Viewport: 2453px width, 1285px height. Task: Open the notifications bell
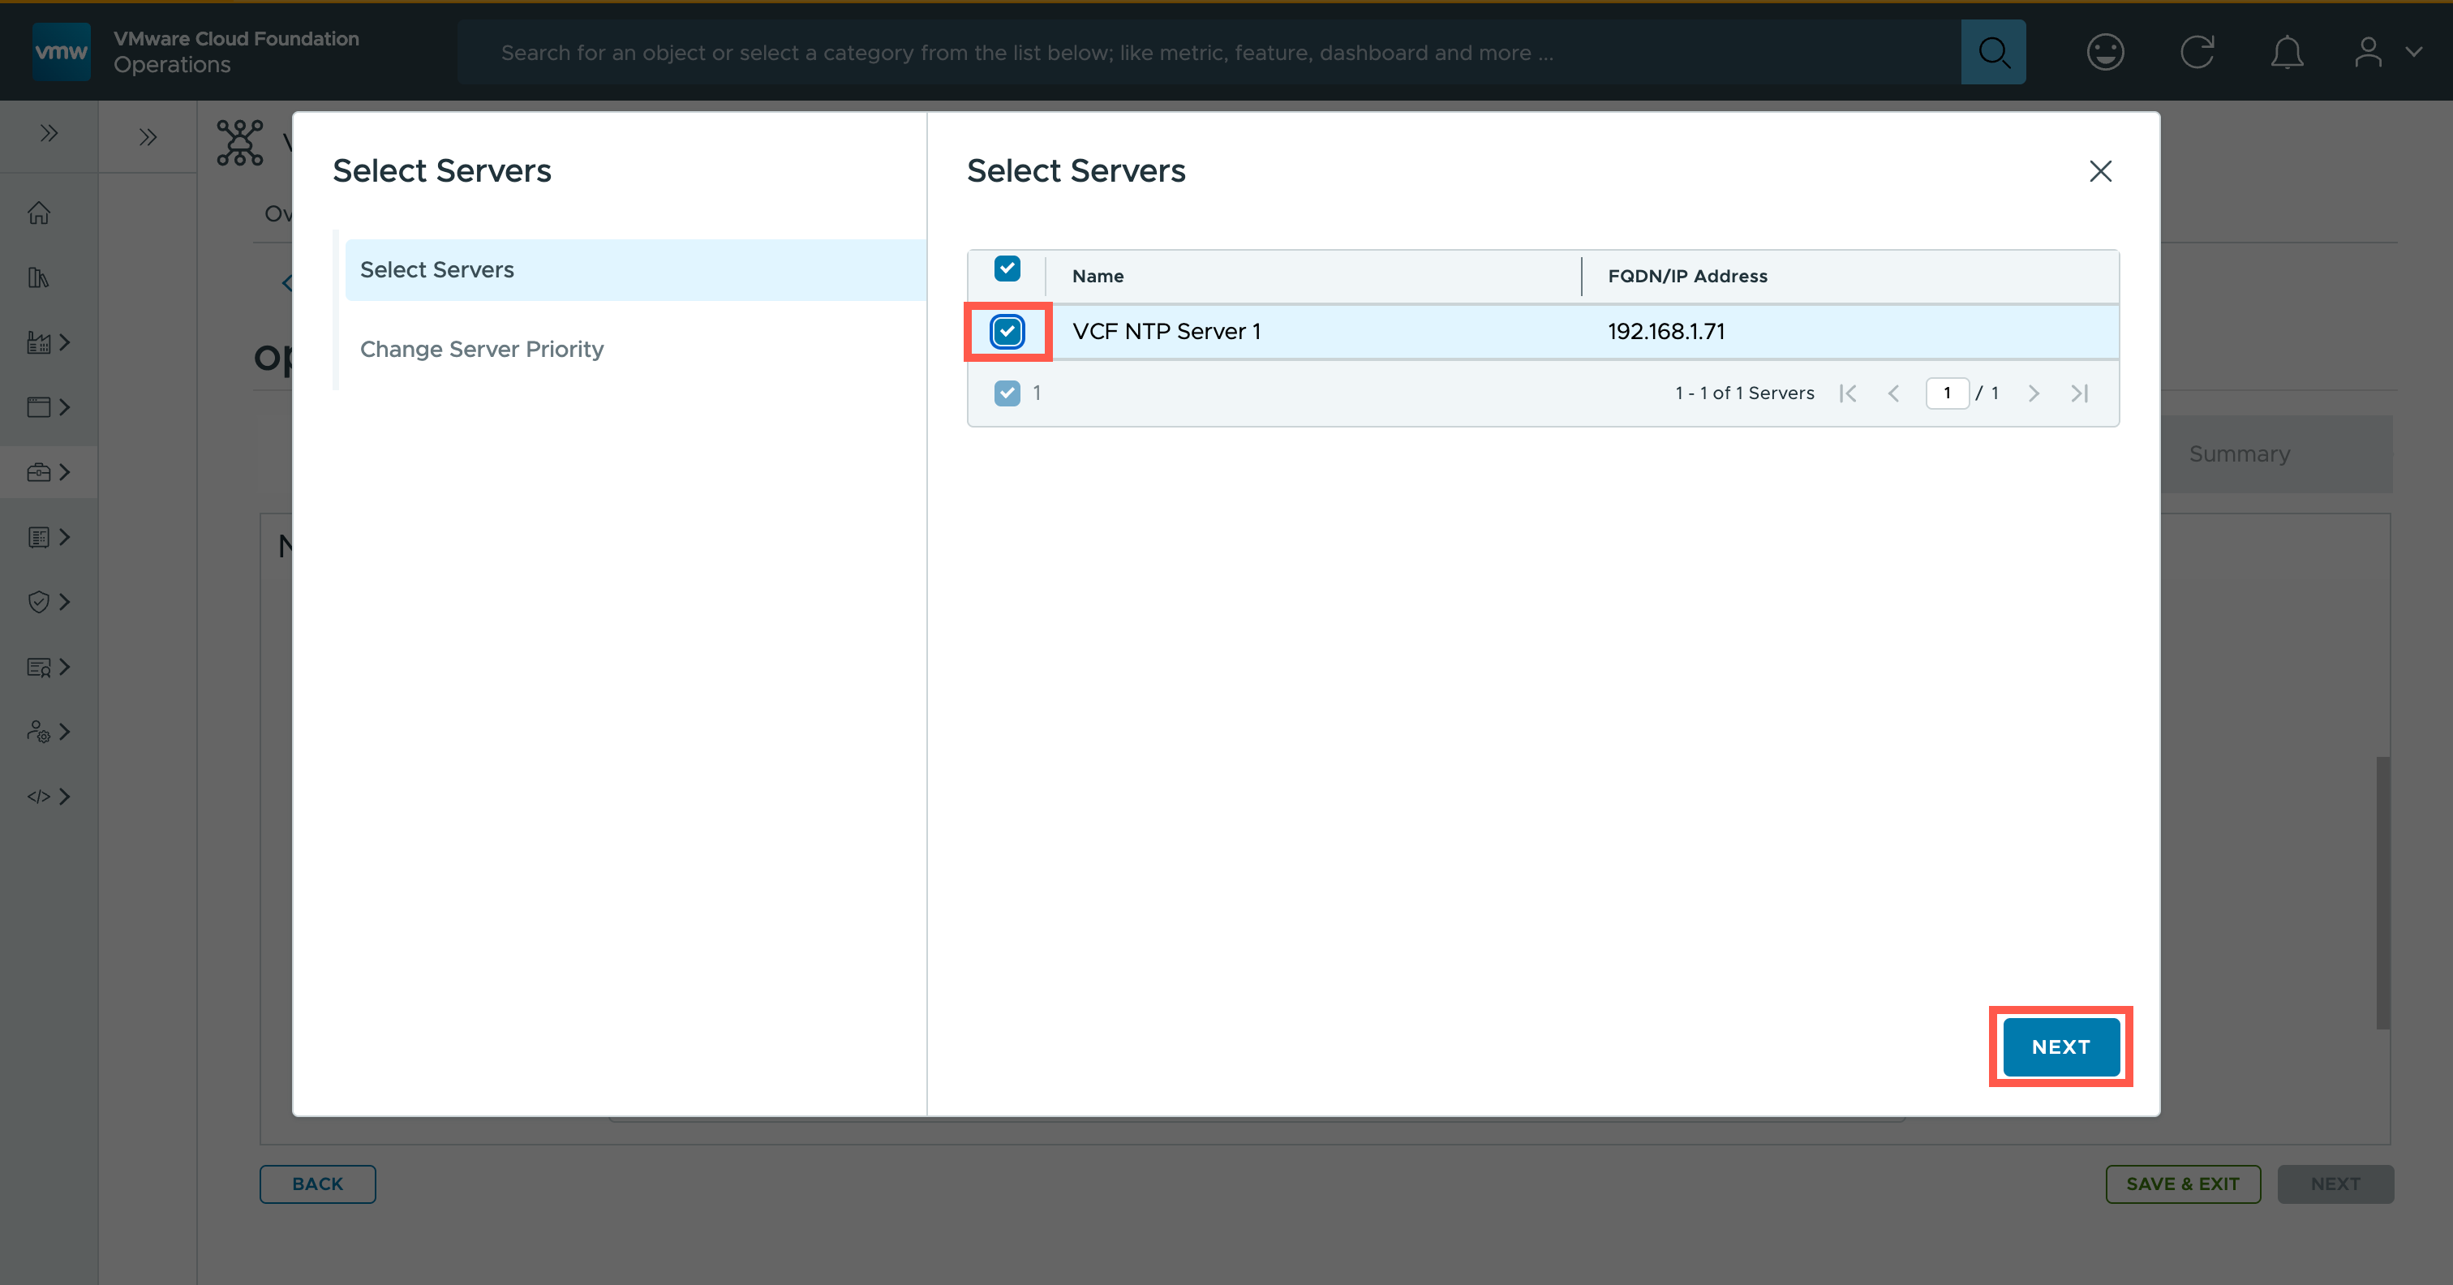(2287, 53)
